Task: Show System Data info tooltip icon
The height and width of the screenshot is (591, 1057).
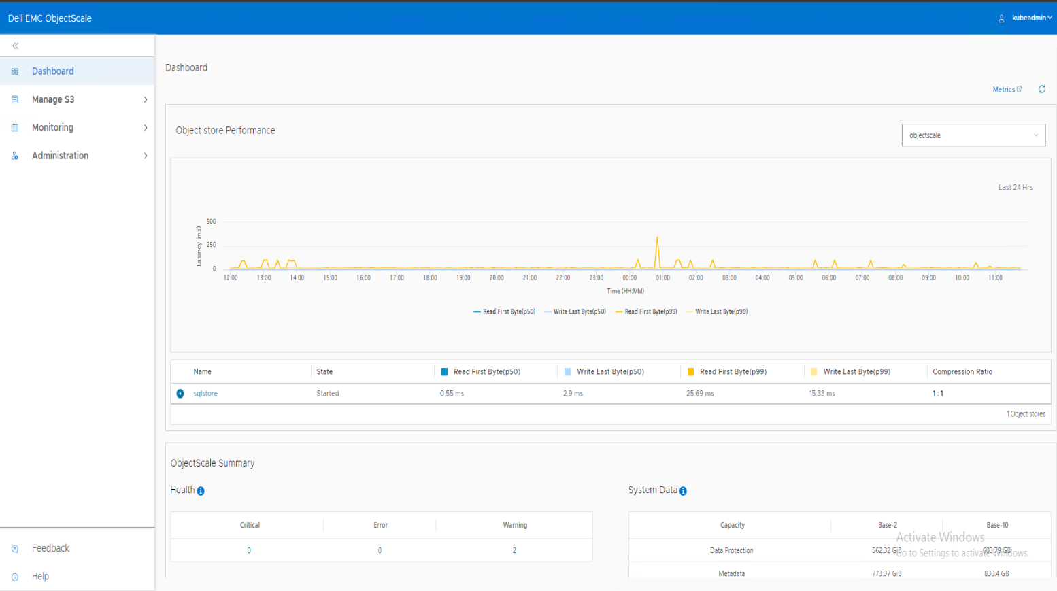Action: (x=683, y=491)
